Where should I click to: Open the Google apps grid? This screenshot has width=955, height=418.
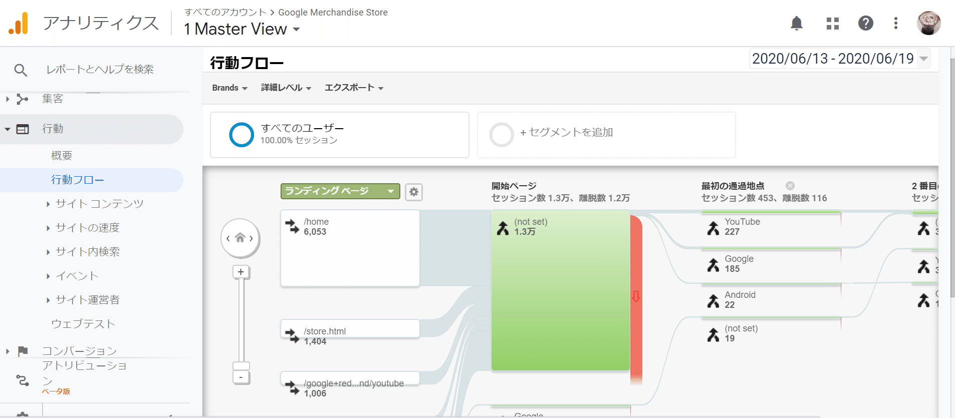pos(832,24)
